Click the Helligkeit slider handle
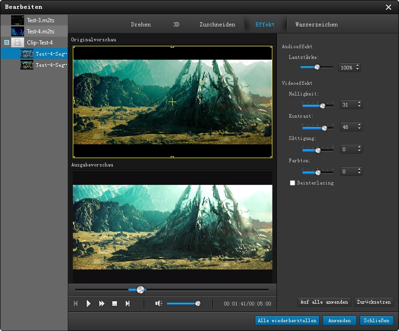The width and height of the screenshot is (399, 331). pyautogui.click(x=322, y=106)
